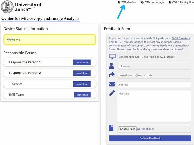
Task: Submit the feedback form
Action: (x=150, y=138)
